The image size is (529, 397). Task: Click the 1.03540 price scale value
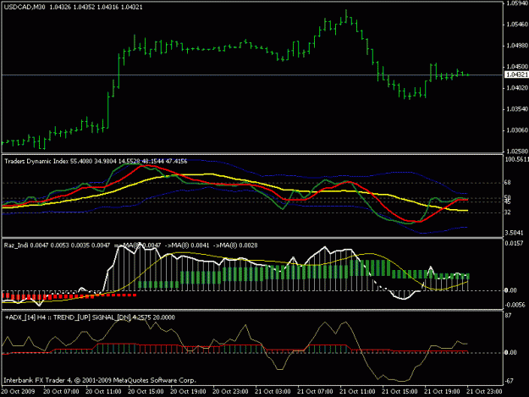click(x=516, y=109)
